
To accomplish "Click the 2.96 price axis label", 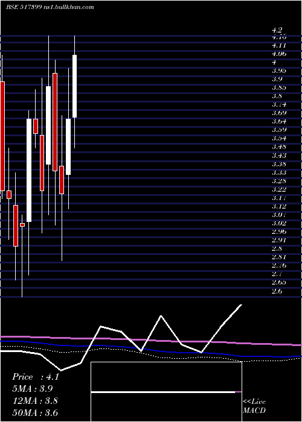I will pos(279,231).
